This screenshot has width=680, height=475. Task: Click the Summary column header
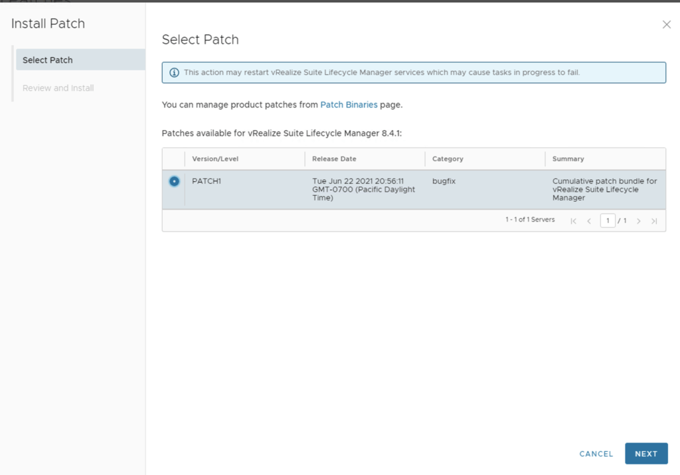(568, 159)
